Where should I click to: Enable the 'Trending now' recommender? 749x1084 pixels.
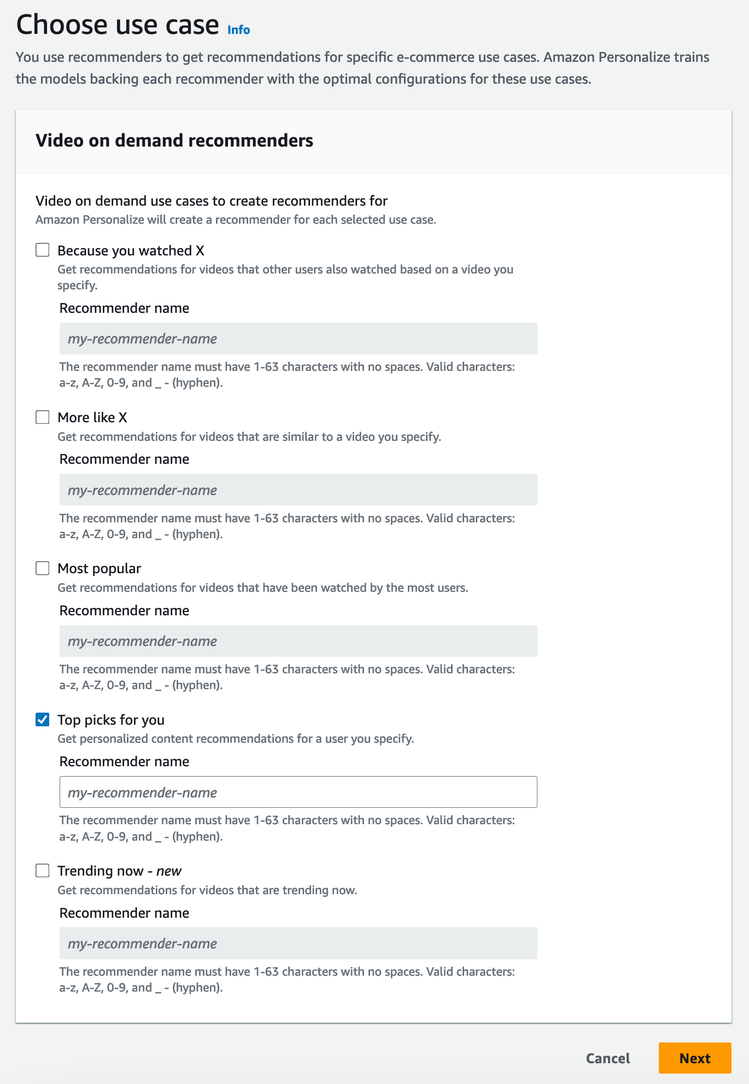click(x=43, y=871)
